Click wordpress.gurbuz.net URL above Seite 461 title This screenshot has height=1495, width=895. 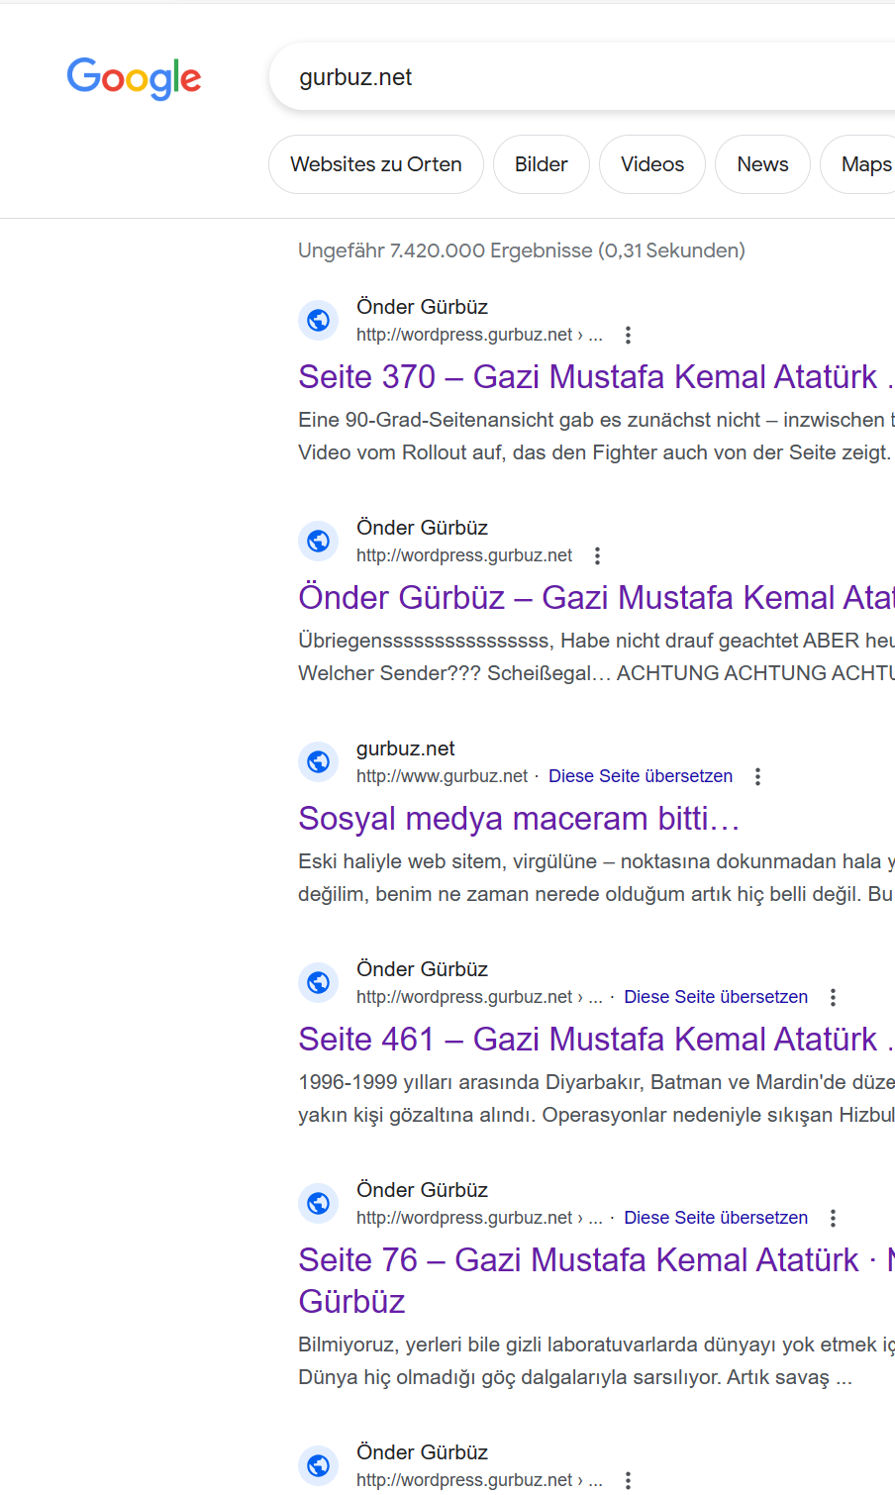[479, 997]
